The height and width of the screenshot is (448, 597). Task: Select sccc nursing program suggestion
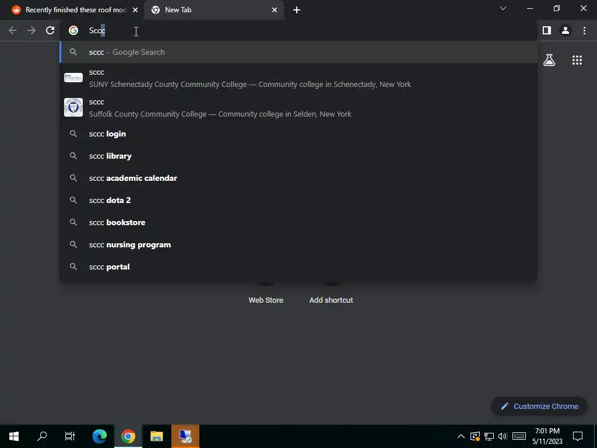click(298, 244)
